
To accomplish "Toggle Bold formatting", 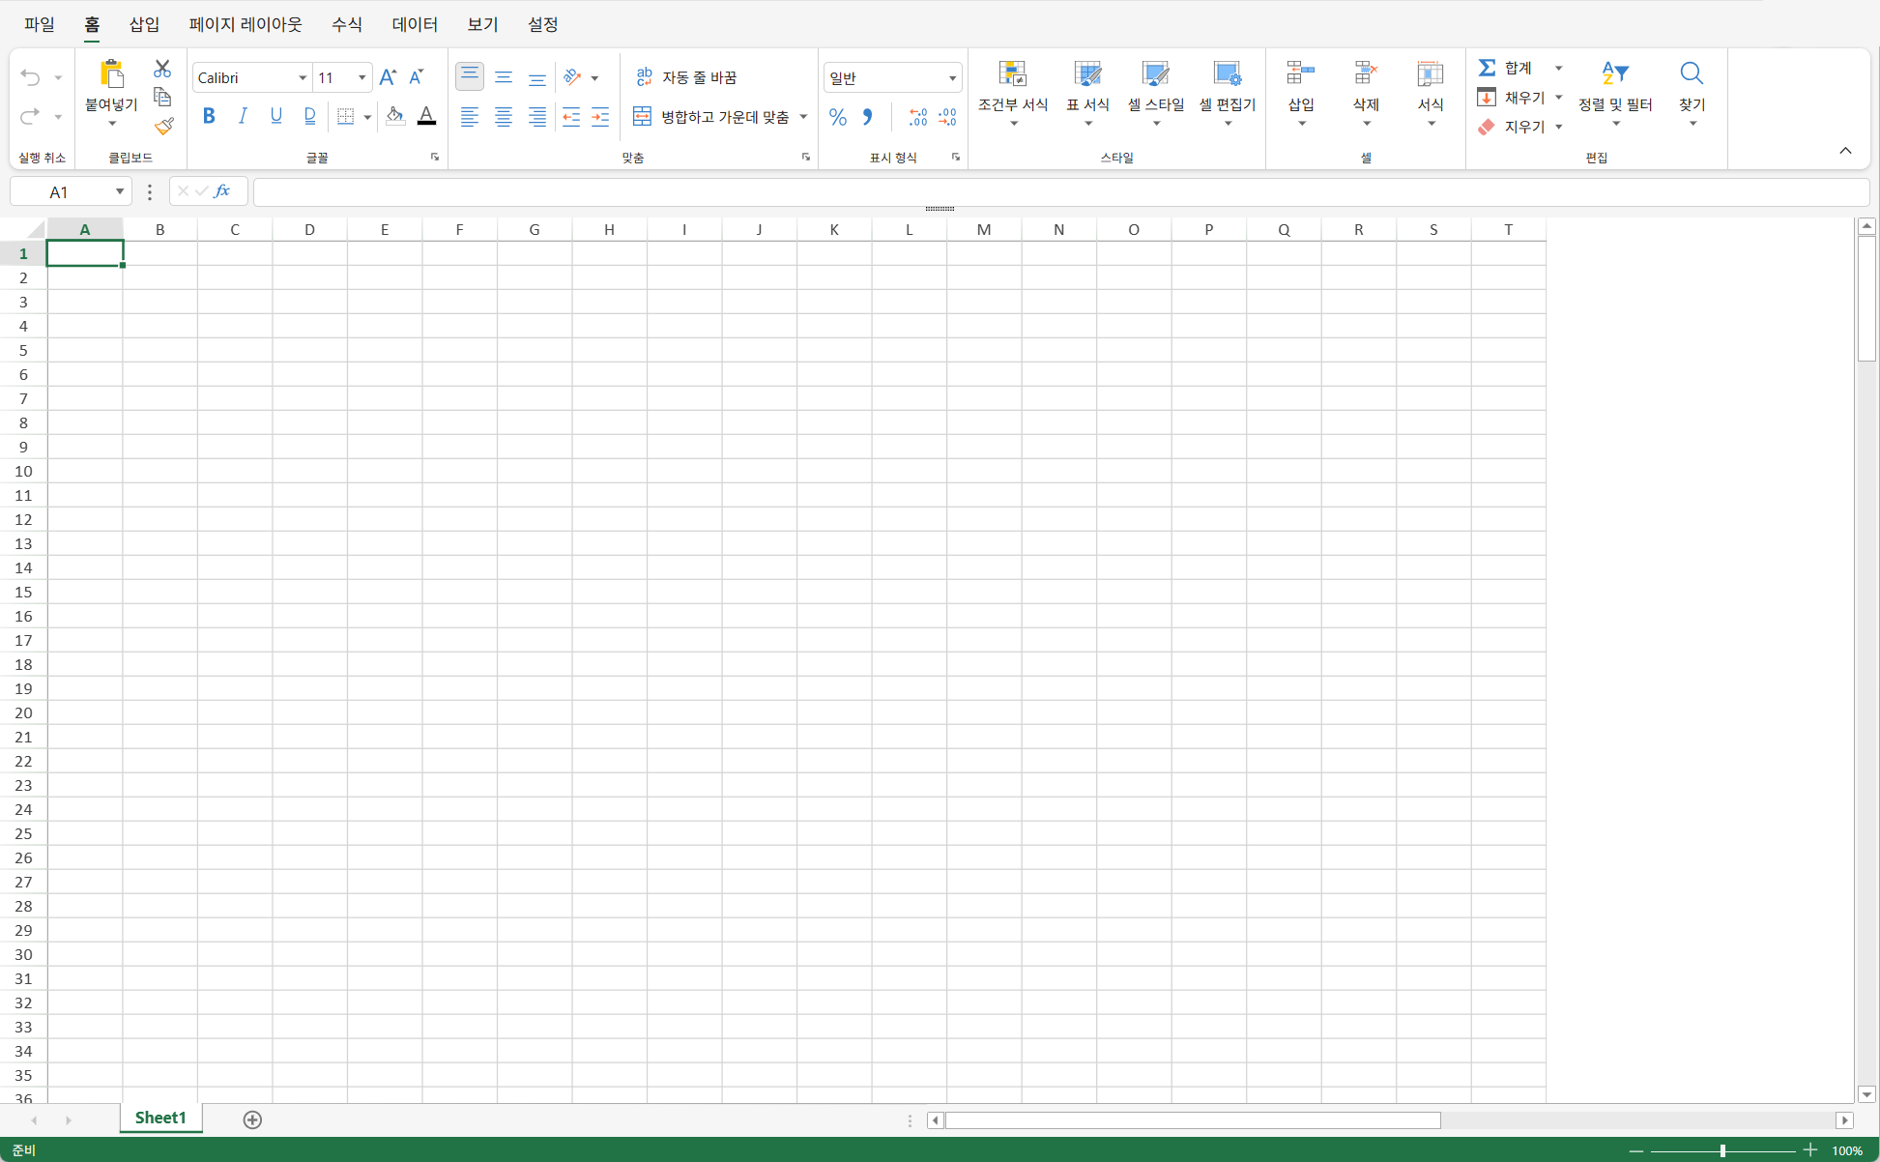I will [x=209, y=117].
